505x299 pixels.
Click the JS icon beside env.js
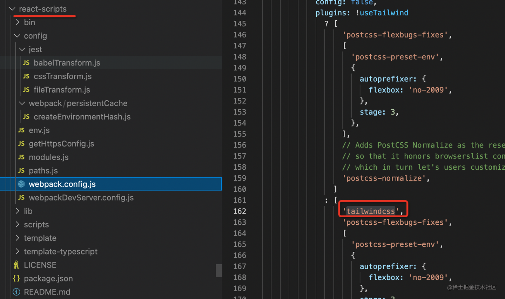click(21, 130)
